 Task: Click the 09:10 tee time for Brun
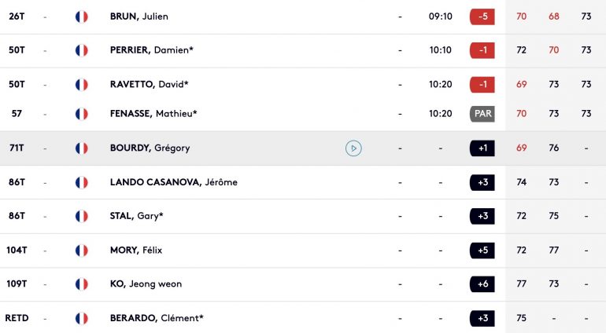coord(440,16)
